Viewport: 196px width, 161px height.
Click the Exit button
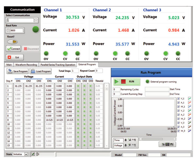pyautogui.click(x=14, y=57)
